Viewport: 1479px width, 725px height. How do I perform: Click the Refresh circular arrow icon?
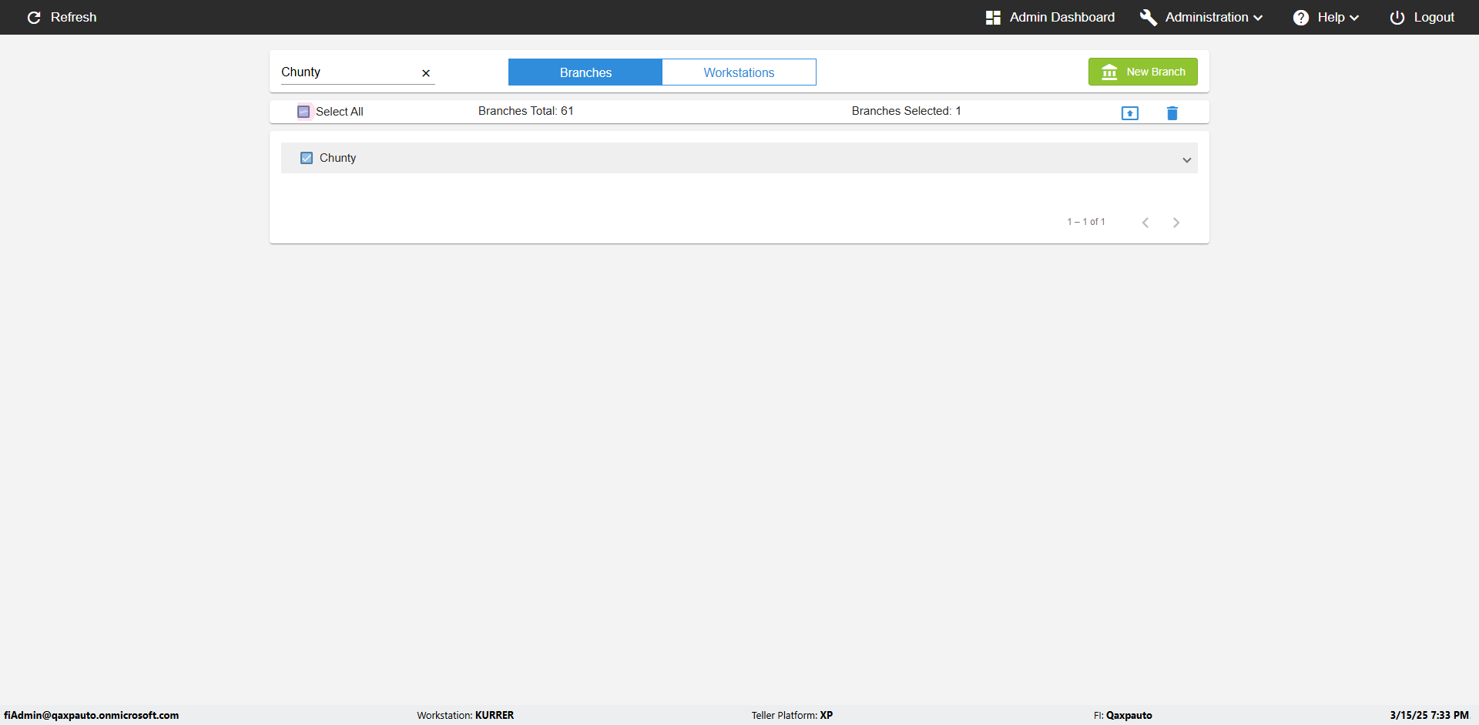coord(34,17)
